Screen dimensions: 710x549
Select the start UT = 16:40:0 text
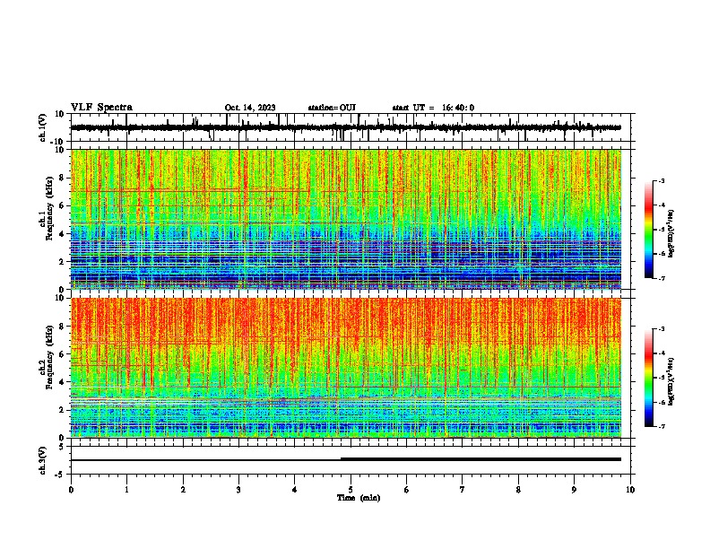pos(433,108)
